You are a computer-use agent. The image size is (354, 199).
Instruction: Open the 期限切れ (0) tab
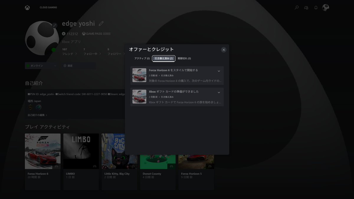point(184,58)
